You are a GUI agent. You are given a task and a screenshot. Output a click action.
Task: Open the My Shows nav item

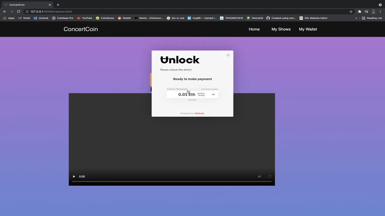tap(281, 29)
